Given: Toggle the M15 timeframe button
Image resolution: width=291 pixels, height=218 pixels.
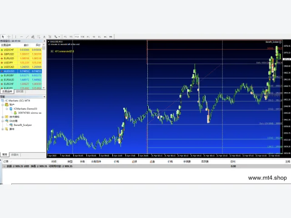Looking at the screenshot, I should [77, 37].
